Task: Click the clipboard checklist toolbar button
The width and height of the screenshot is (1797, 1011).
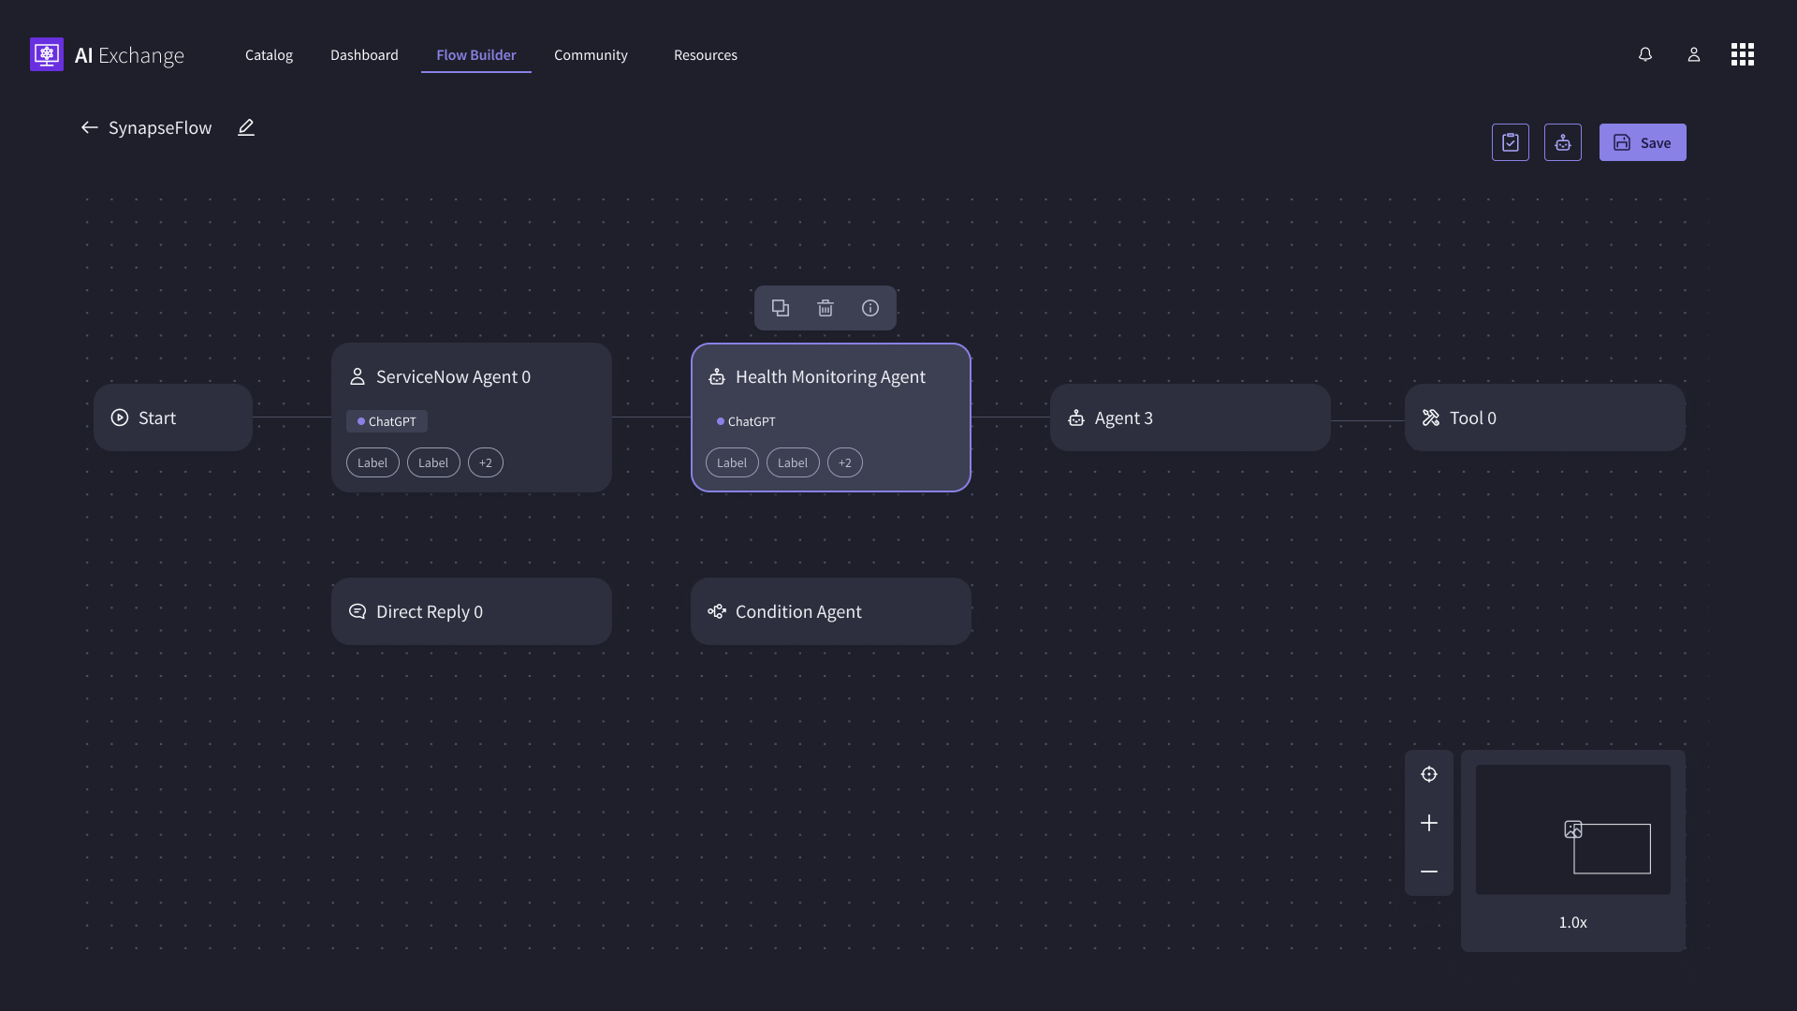Action: pyautogui.click(x=1510, y=142)
